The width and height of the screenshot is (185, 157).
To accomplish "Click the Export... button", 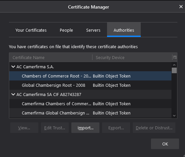I will 116,128.
